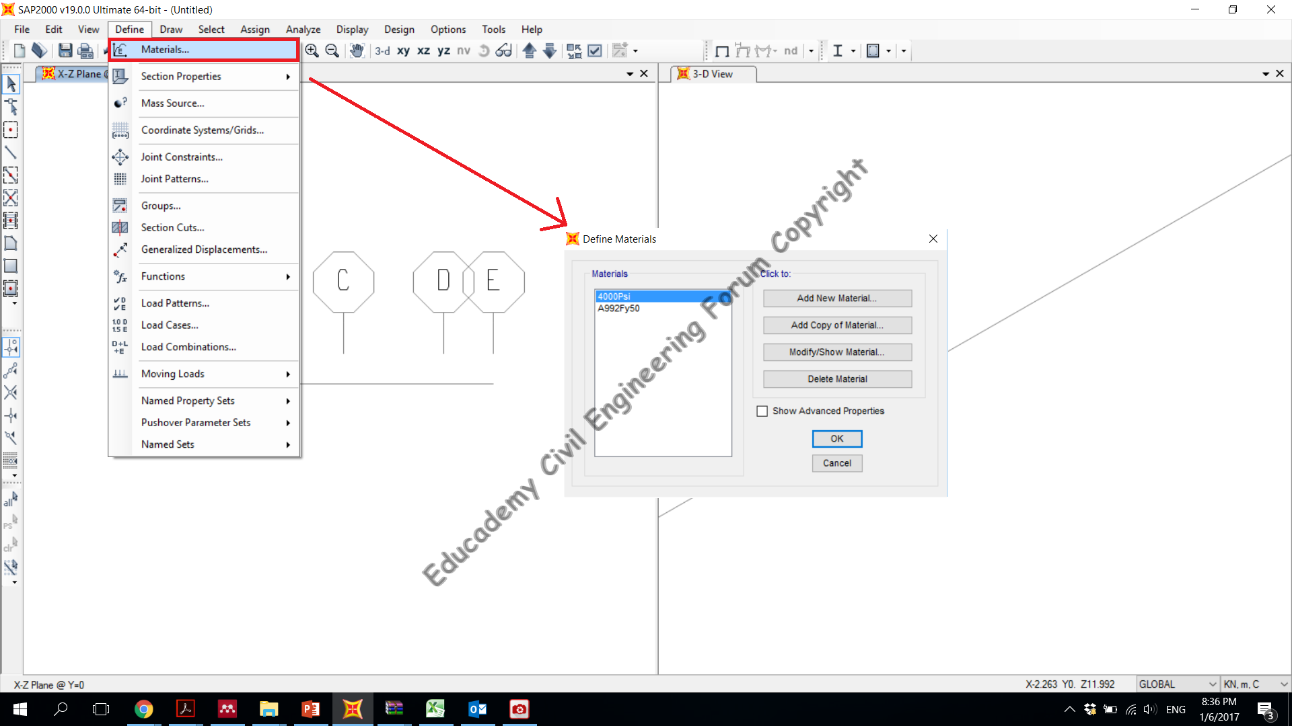The image size is (1292, 726).
Task: Open the Outlook taskbar icon
Action: [477, 709]
